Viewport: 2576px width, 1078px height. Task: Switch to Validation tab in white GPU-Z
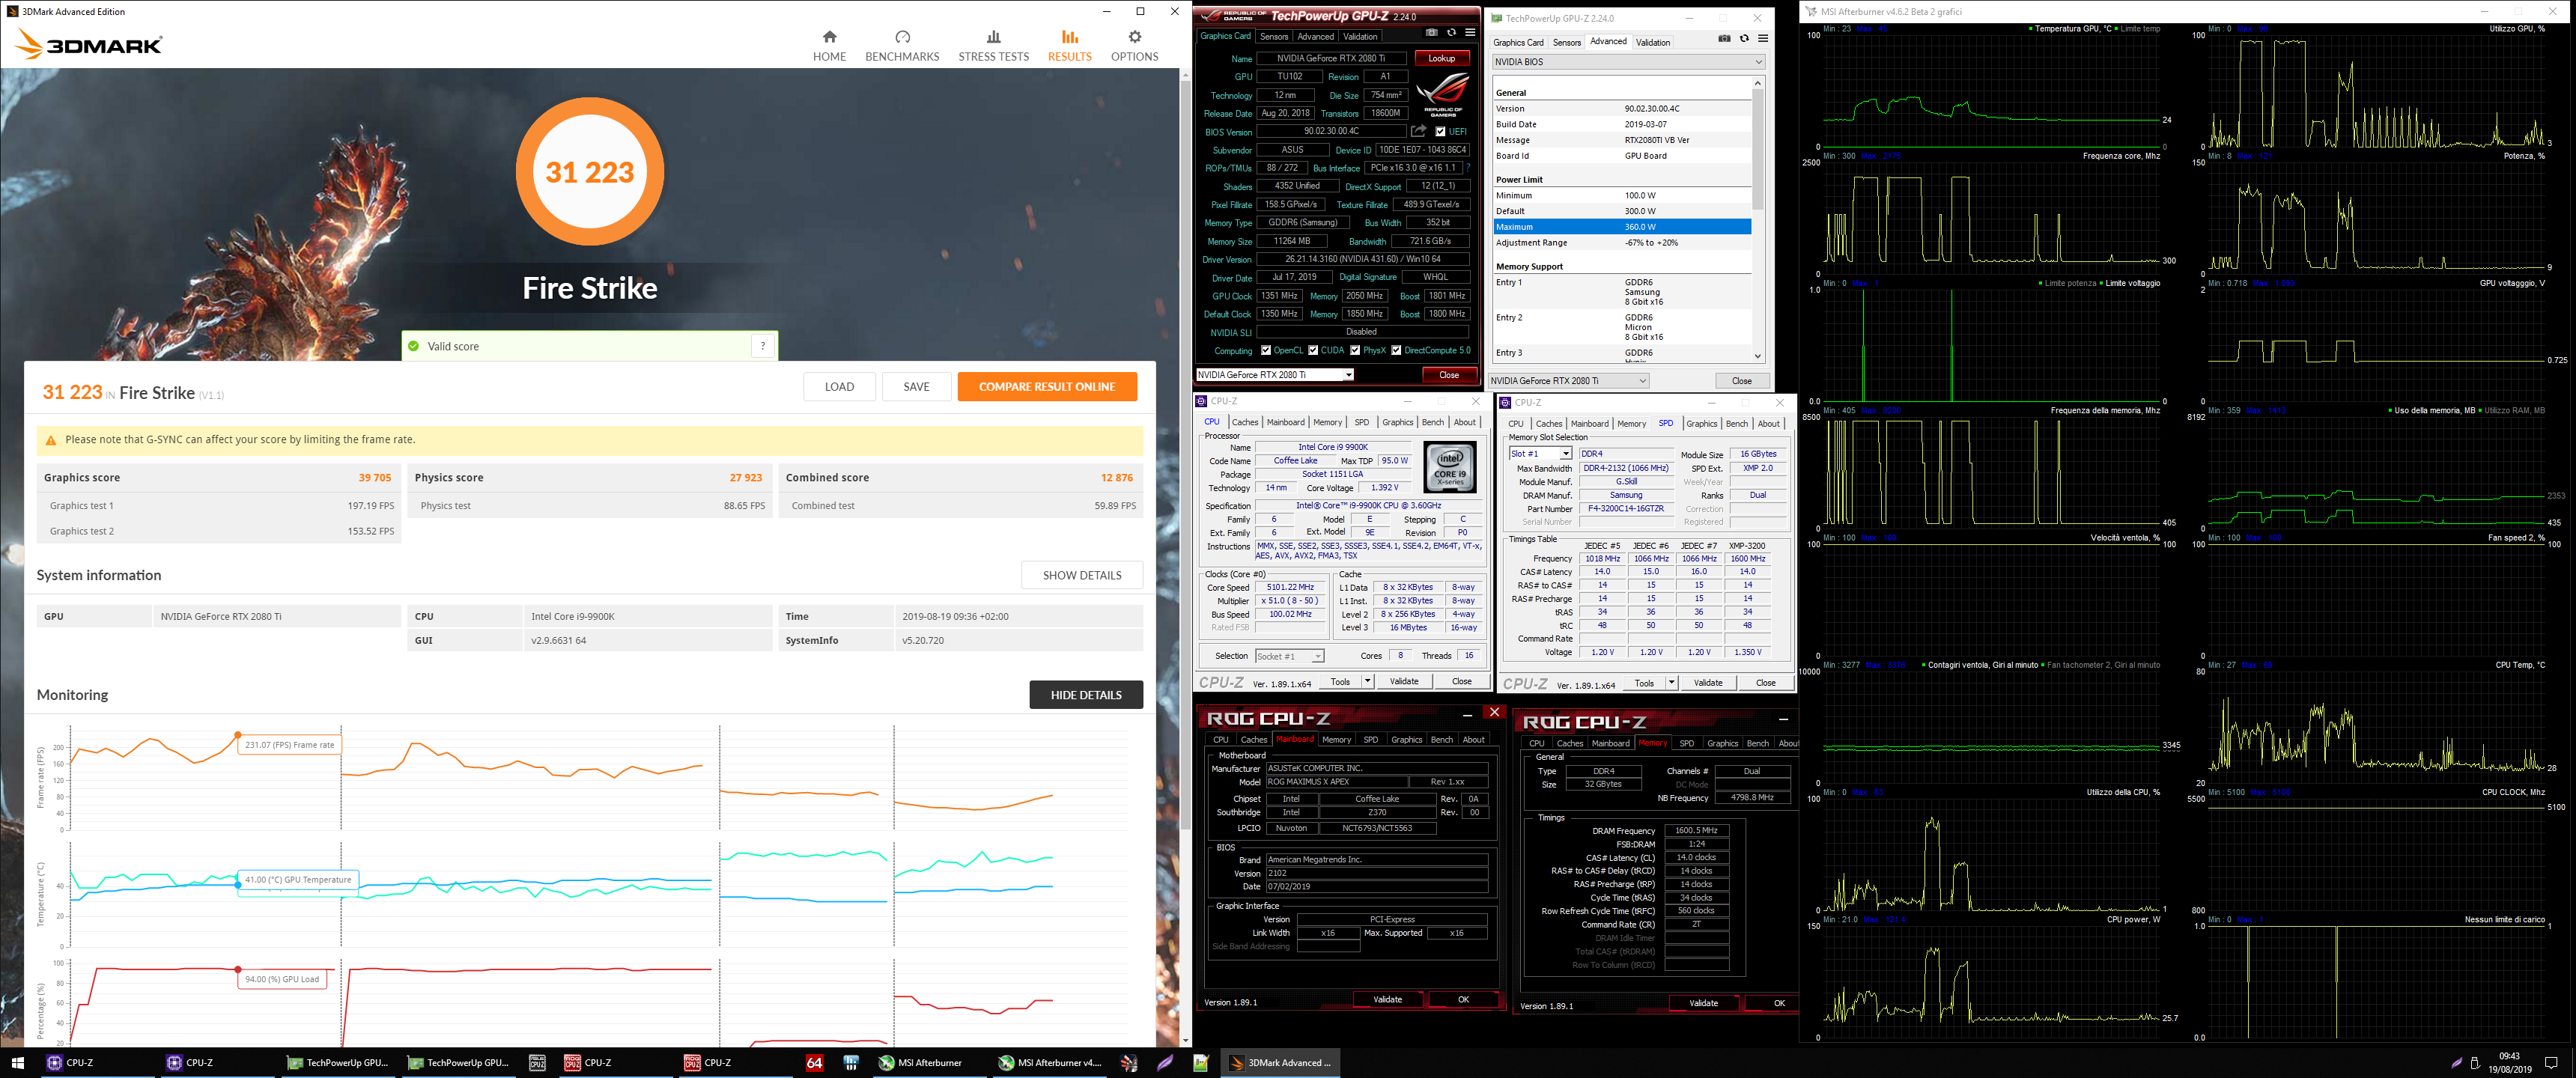point(1652,42)
